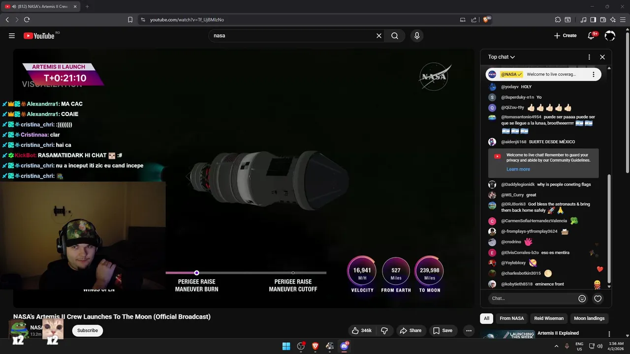Open the YouTube notifications bell
The height and width of the screenshot is (354, 630).
(593, 35)
